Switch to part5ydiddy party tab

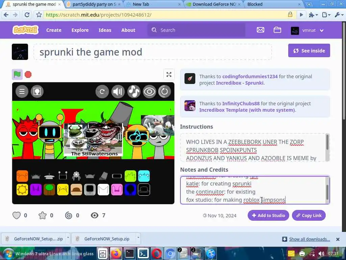pyautogui.click(x=94, y=4)
